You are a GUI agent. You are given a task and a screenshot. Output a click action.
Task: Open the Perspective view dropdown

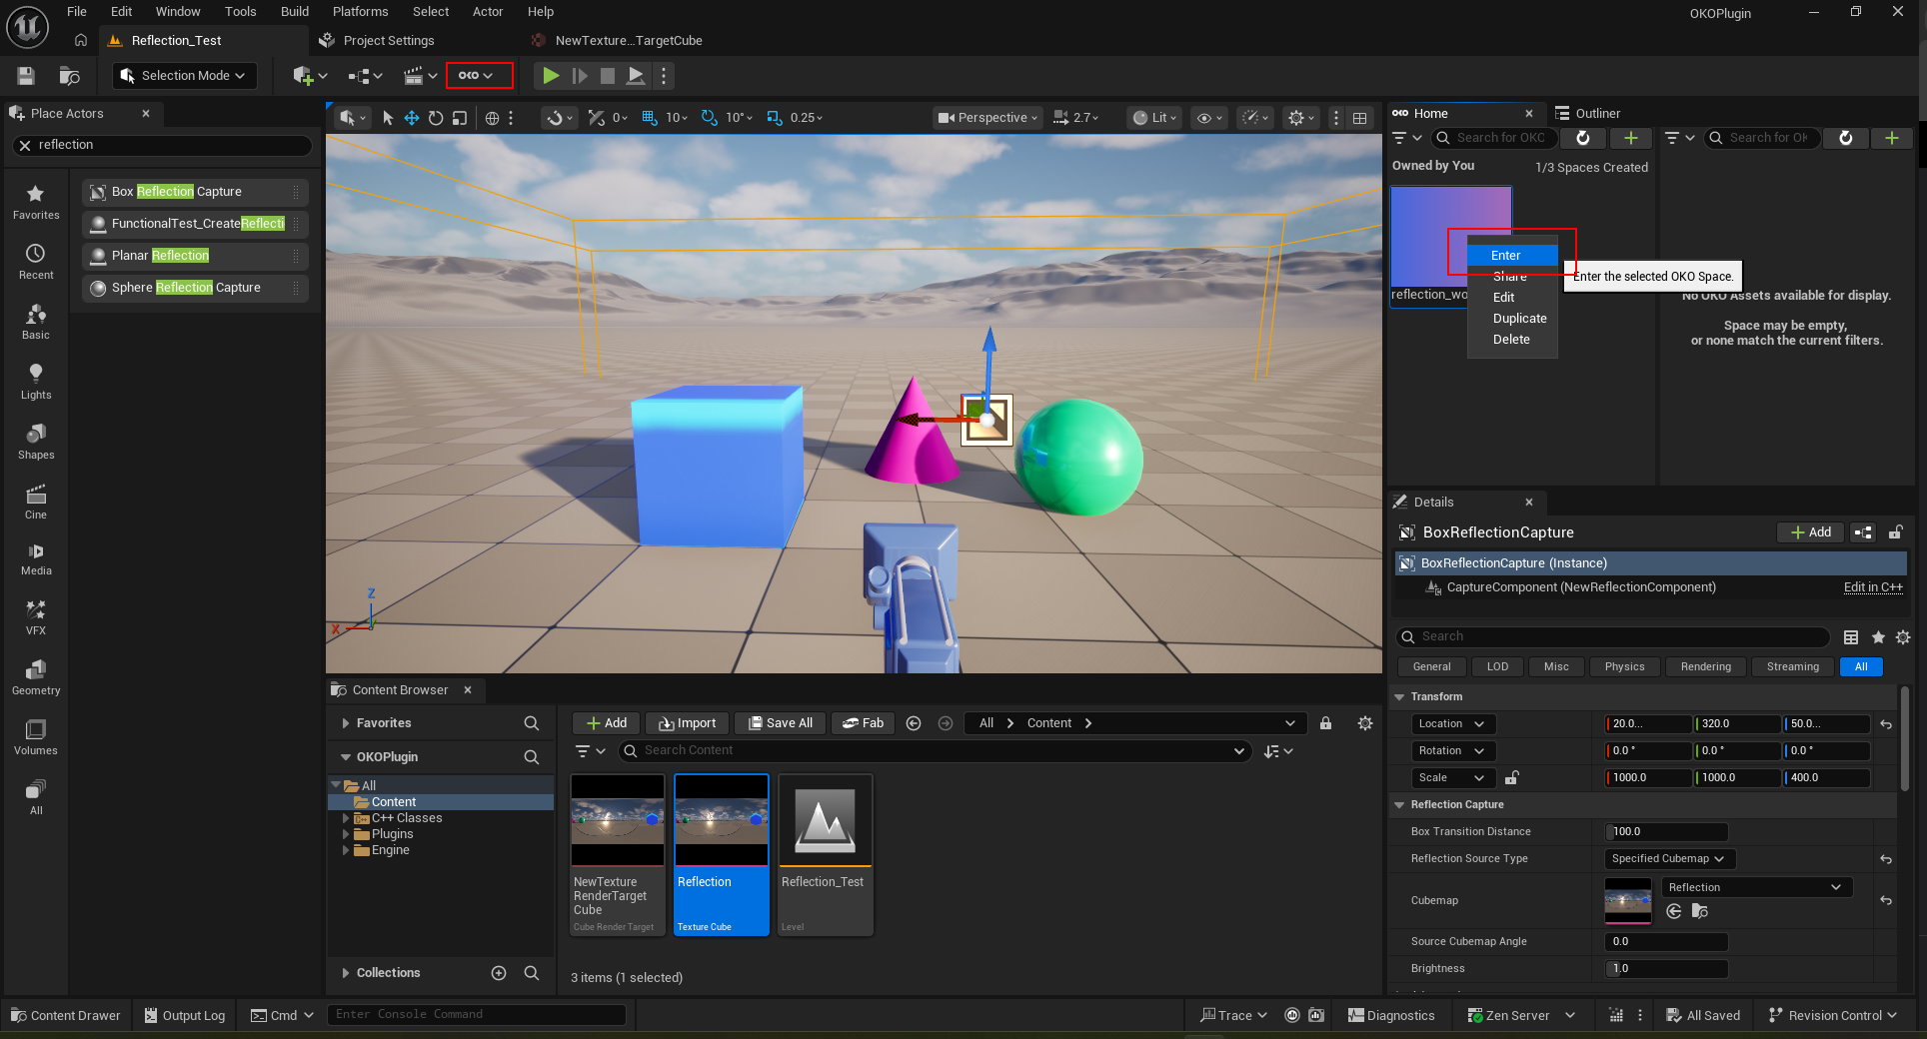(988, 118)
